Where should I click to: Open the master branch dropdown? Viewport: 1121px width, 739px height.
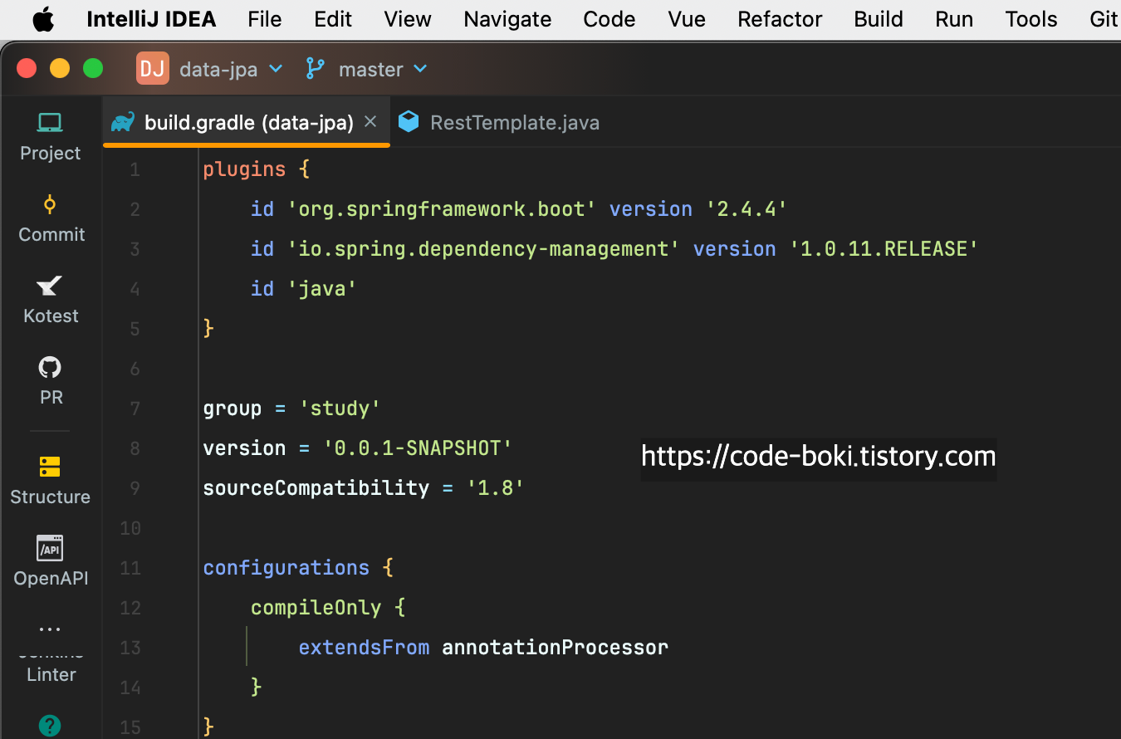click(x=383, y=69)
